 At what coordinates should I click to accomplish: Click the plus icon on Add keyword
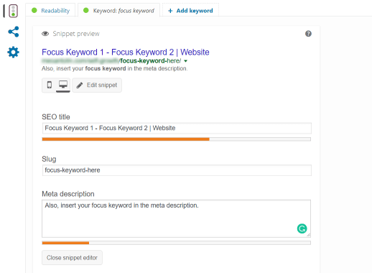coord(170,11)
